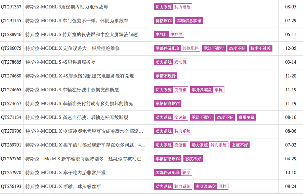
Task: Open complaint QT274680 ID cell
Action: click(x=11, y=76)
